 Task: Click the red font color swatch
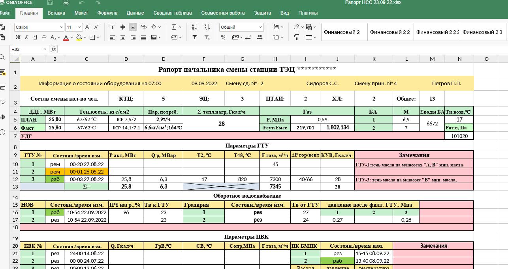click(66, 37)
